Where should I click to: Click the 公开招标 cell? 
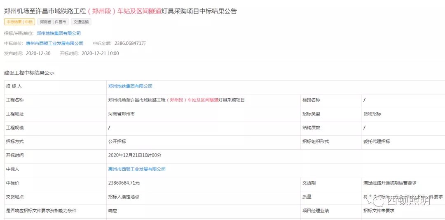point(204,141)
